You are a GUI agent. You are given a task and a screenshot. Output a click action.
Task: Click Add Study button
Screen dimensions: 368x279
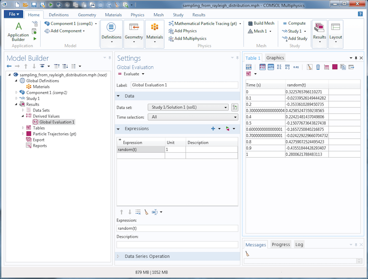point(295,39)
